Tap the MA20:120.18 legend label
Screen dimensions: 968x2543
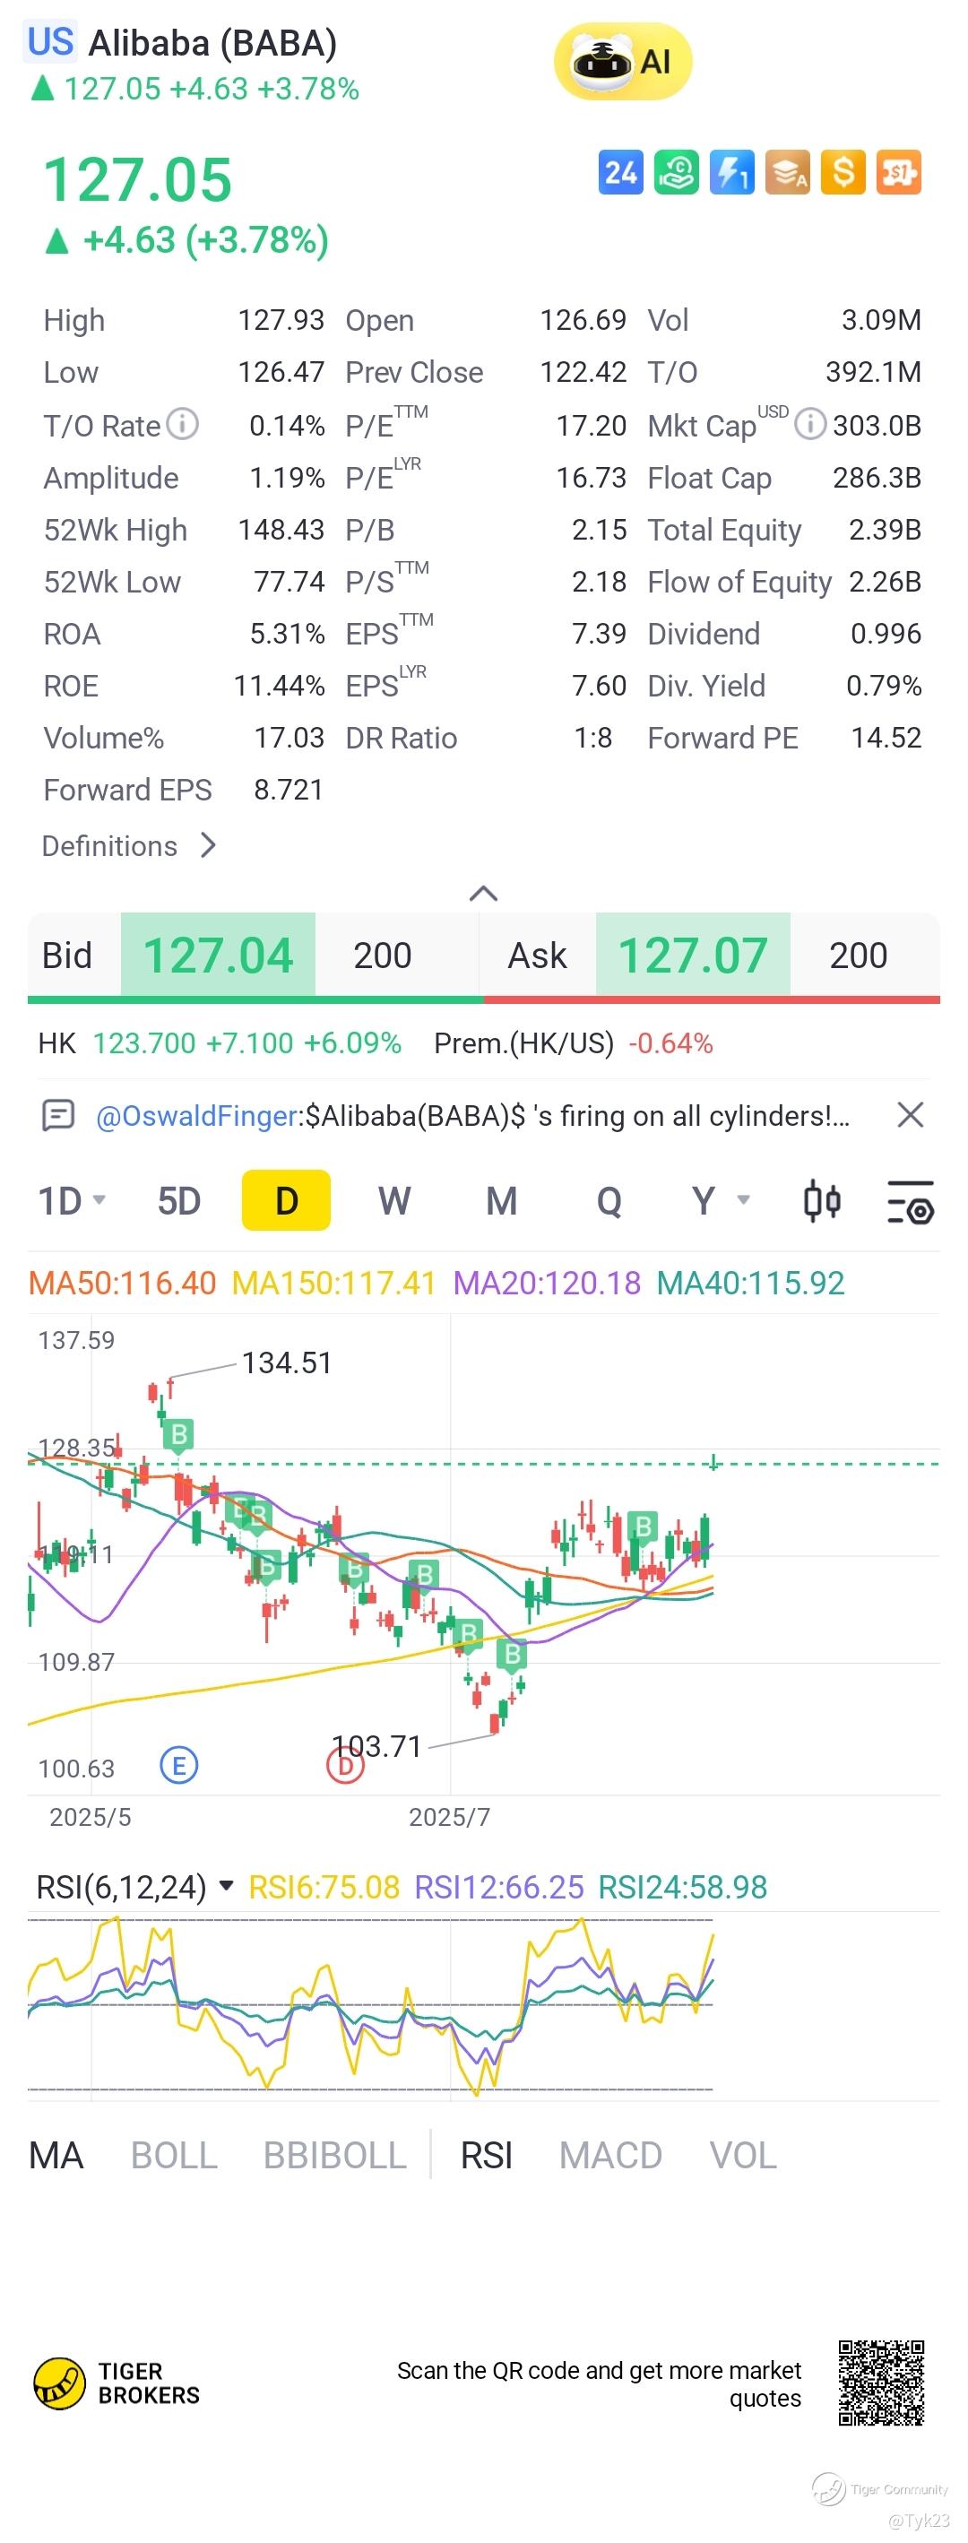click(x=547, y=1283)
